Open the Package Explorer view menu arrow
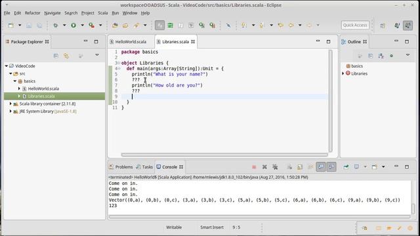The image size is (420, 236). tap(97, 55)
